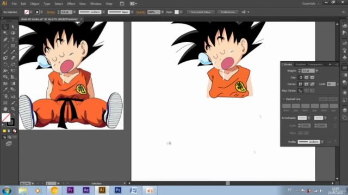Choose the Rectangle tool
This screenshot has width=348, height=195.
(x=13, y=45)
